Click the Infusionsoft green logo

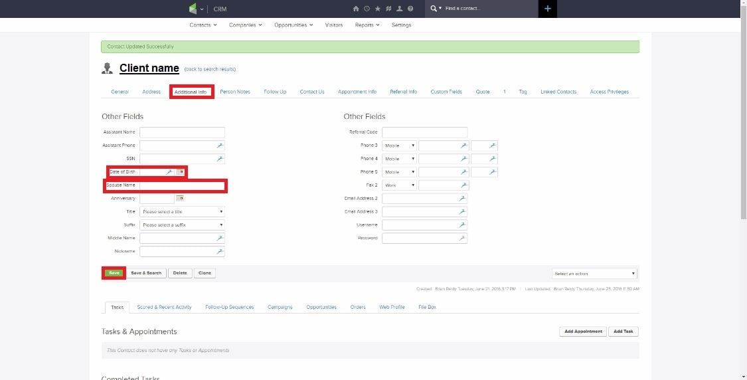[193, 9]
